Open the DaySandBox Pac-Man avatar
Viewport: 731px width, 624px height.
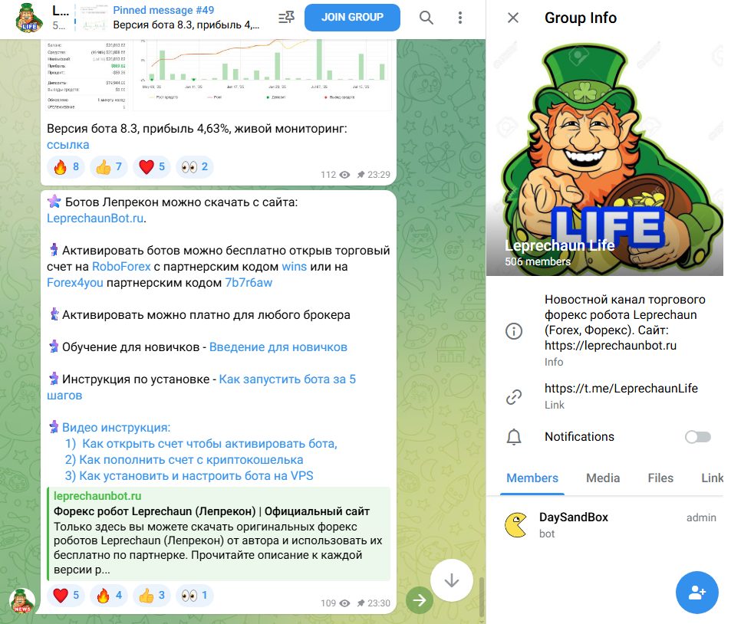tap(516, 525)
